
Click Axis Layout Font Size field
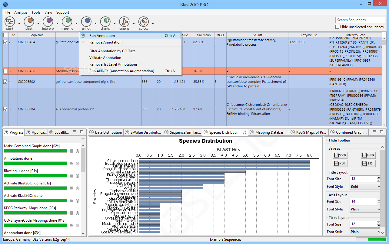(363, 202)
